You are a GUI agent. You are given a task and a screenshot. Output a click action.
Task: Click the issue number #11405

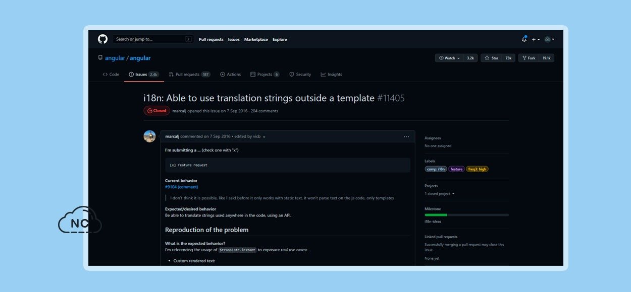pyautogui.click(x=391, y=98)
